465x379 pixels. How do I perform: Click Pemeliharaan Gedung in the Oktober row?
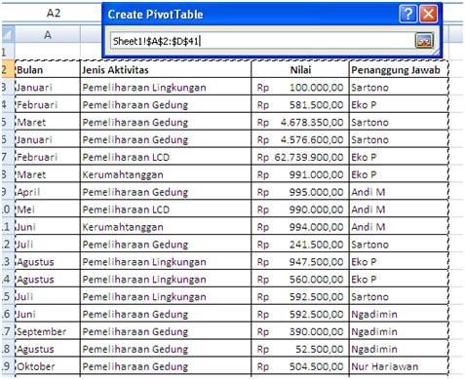(x=166, y=366)
